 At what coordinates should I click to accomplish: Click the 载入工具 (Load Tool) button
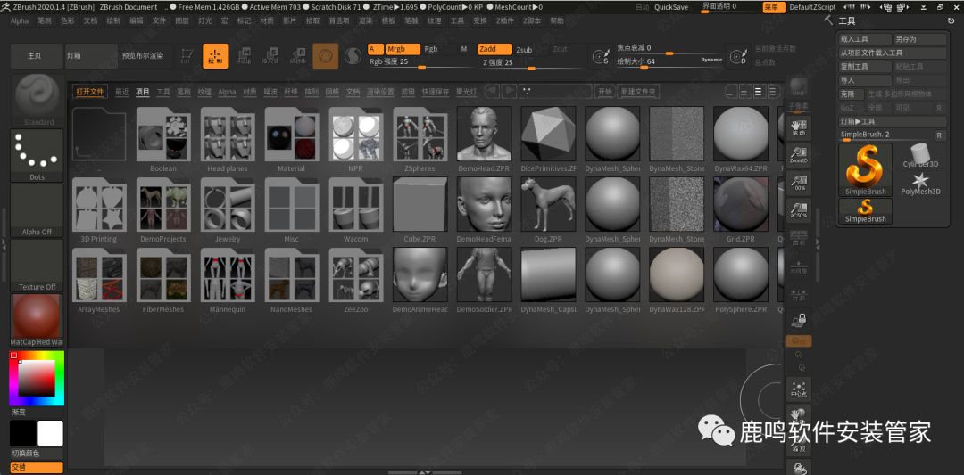(x=864, y=39)
